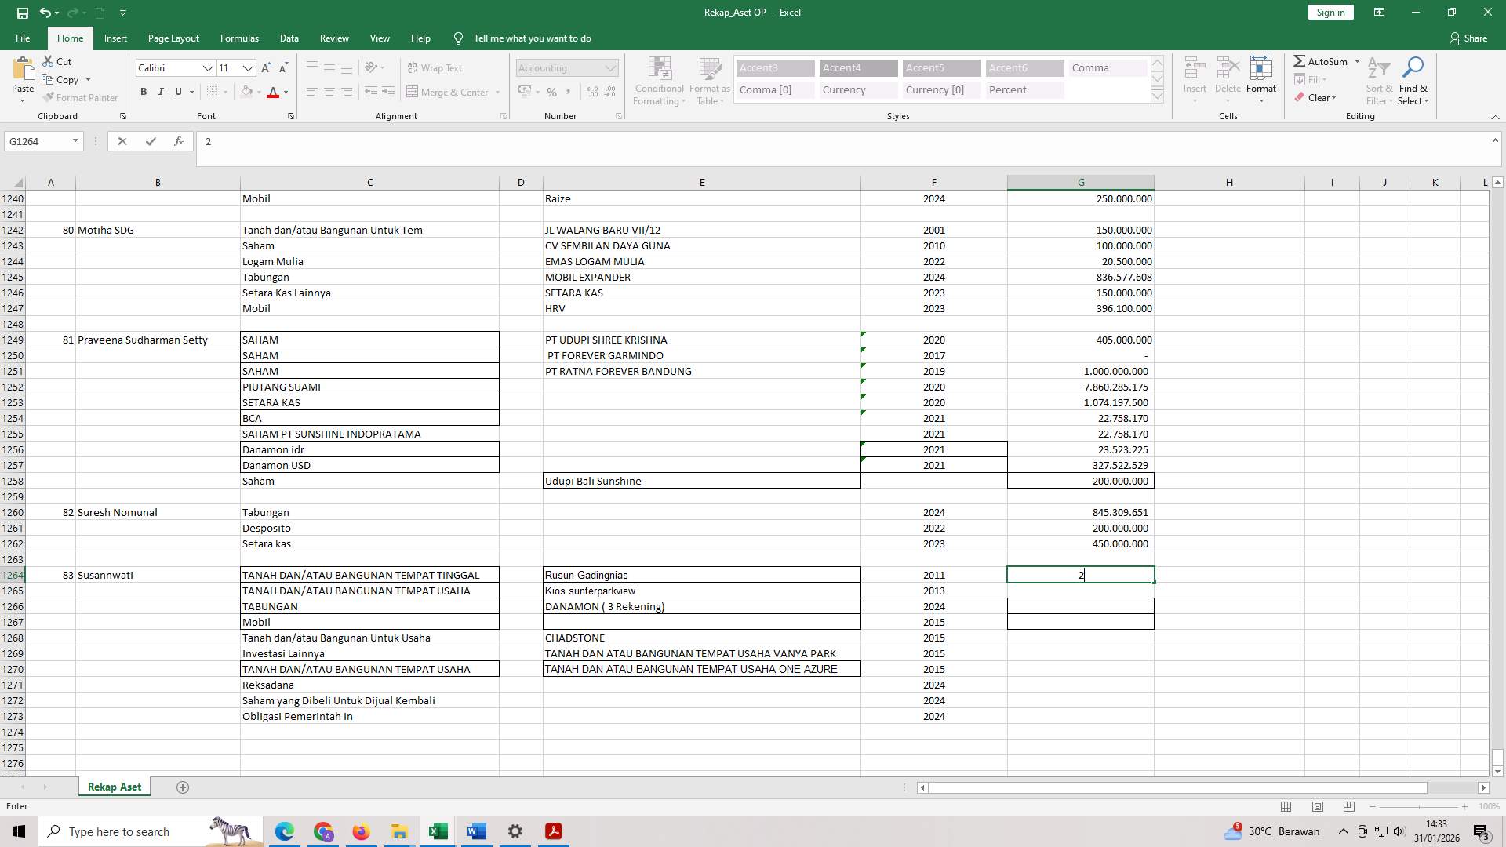1506x847 pixels.
Task: Apply the AutoSum function
Action: tap(1325, 60)
